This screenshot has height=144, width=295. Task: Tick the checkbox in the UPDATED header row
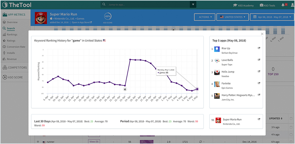[291, 118]
